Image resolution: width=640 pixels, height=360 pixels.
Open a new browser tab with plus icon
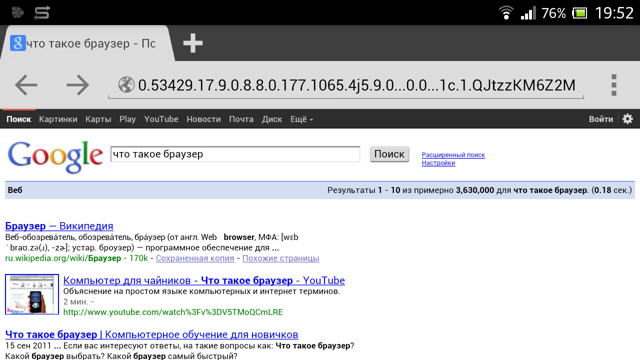pyautogui.click(x=193, y=43)
